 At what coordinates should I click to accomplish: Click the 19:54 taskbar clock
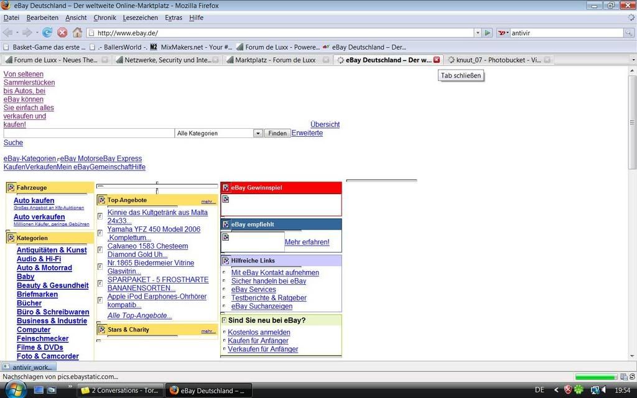tap(622, 391)
